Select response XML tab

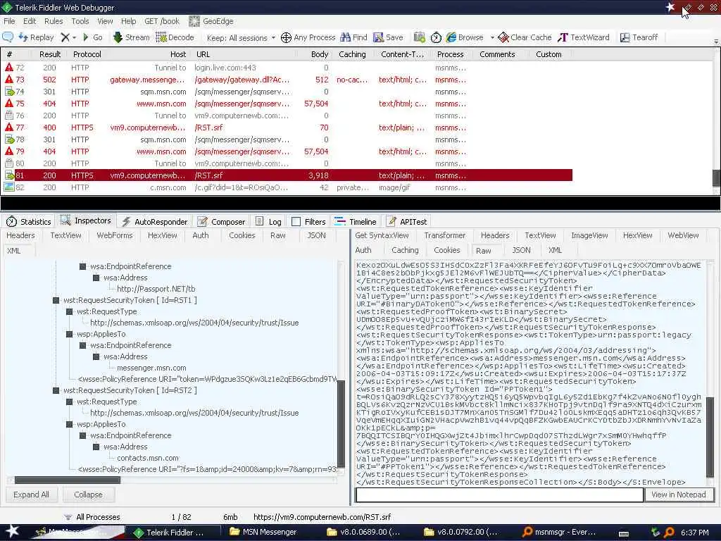point(555,250)
